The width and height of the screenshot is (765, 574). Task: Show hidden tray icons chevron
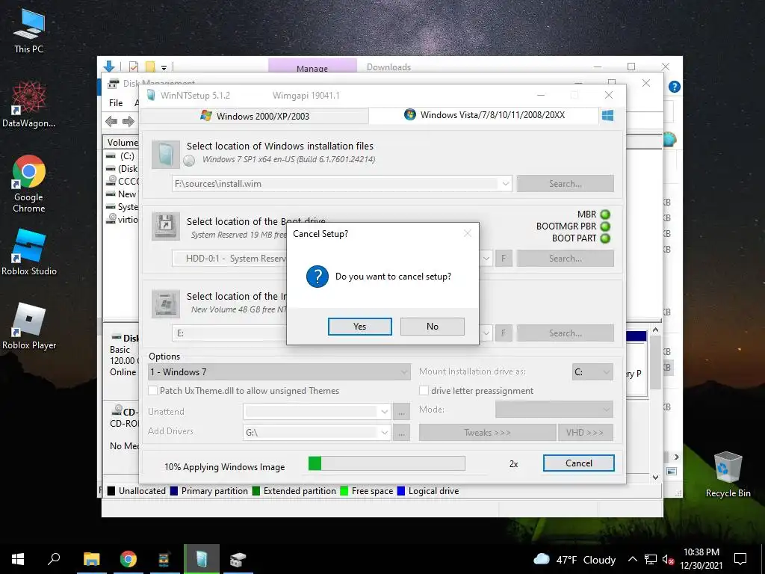[x=632, y=559]
